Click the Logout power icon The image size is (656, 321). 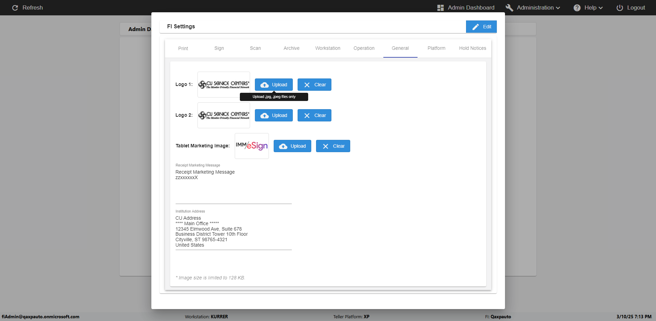pos(620,8)
